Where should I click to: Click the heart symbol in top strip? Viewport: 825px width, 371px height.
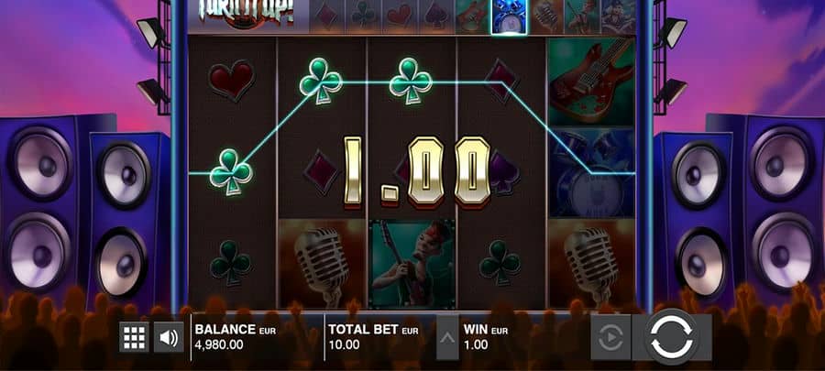(x=400, y=16)
